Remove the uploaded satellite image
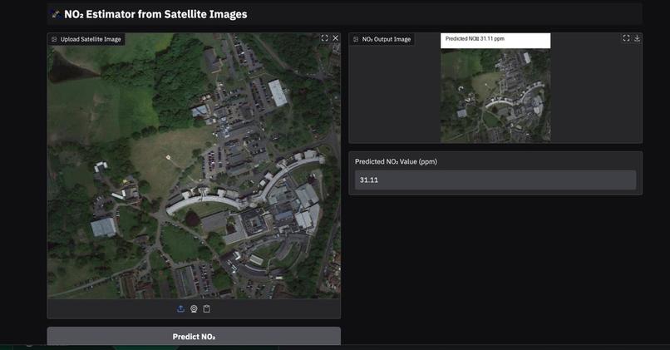The height and width of the screenshot is (350, 670). click(336, 38)
